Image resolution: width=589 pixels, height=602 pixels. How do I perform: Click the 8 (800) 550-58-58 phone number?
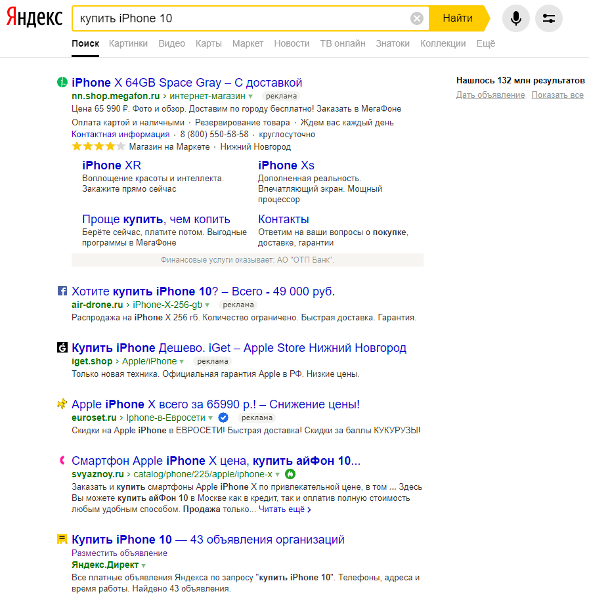[x=214, y=135]
